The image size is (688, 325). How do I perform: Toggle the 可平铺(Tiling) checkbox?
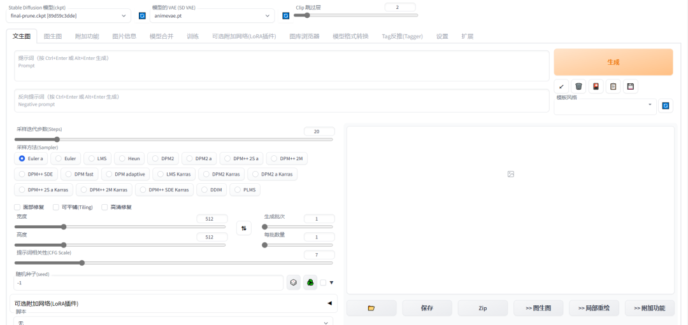[56, 207]
